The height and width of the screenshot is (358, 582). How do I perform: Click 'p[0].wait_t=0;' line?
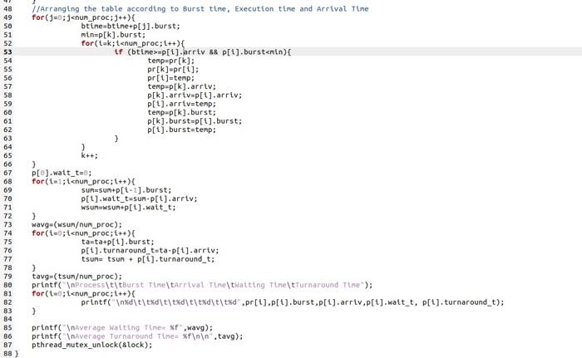pos(62,173)
